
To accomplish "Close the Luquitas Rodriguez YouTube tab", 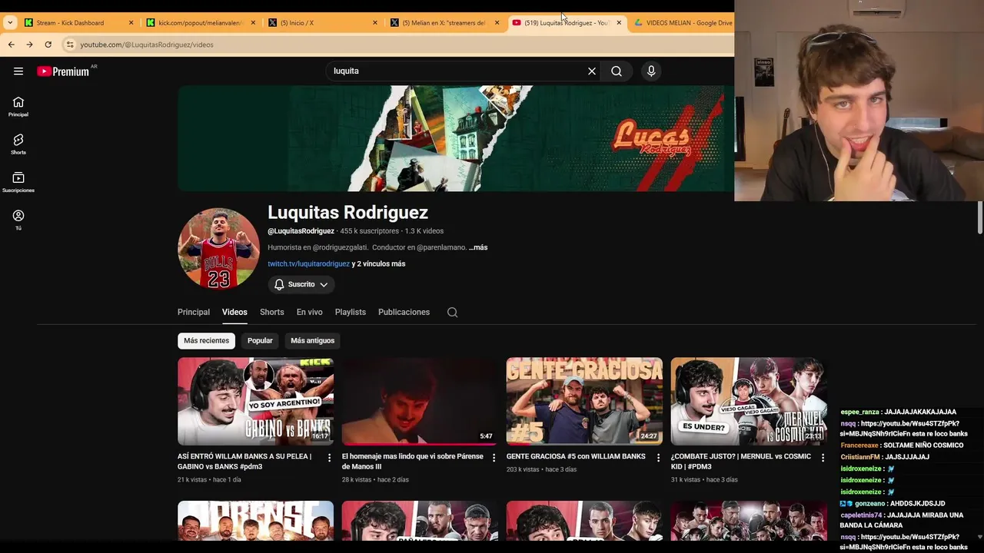I will (619, 23).
